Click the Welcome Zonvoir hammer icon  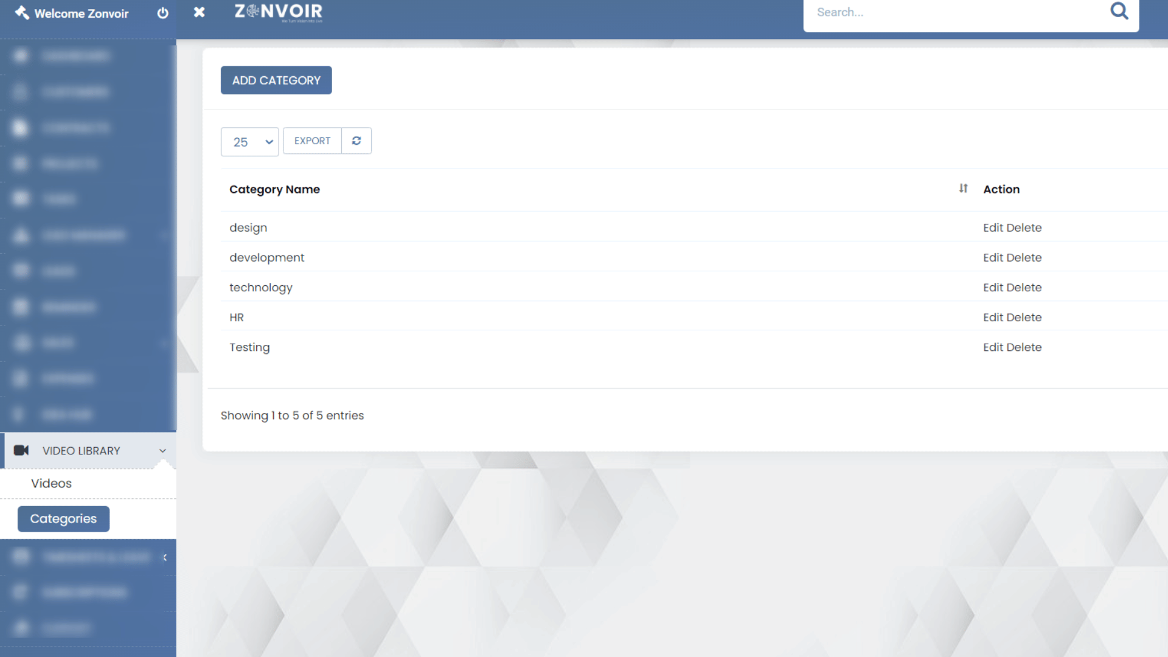(22, 13)
